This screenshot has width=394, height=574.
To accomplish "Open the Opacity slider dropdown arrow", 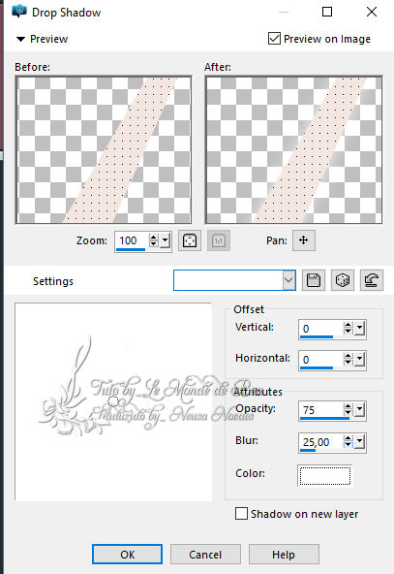I will pyautogui.click(x=360, y=409).
